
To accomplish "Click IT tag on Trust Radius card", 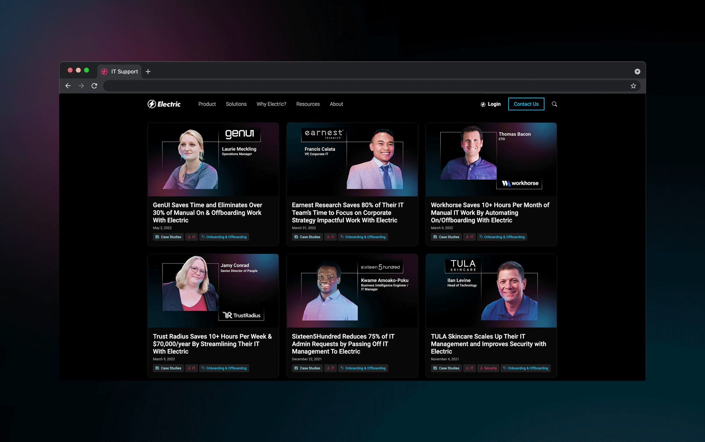I will coord(191,368).
